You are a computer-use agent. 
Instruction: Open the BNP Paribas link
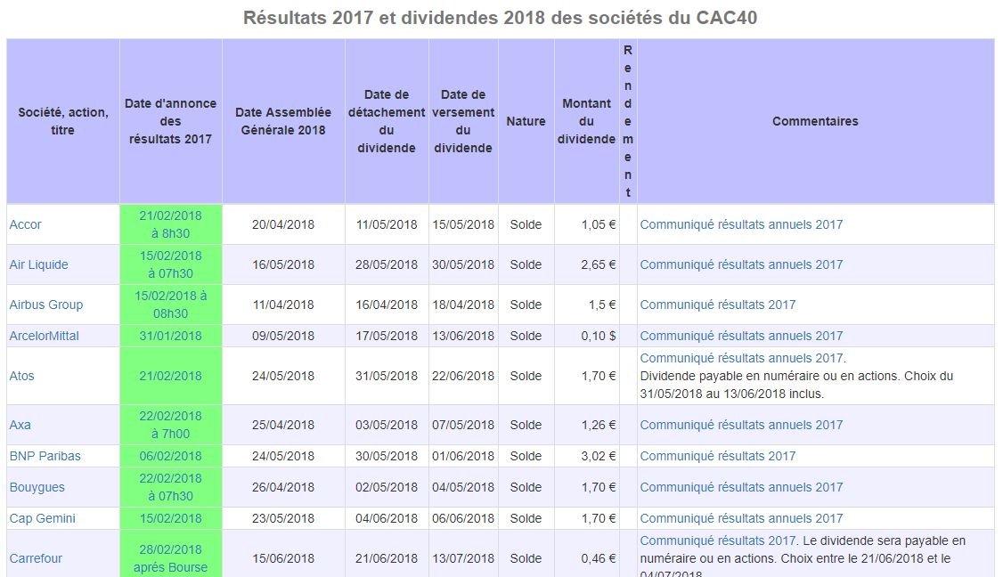coord(45,456)
